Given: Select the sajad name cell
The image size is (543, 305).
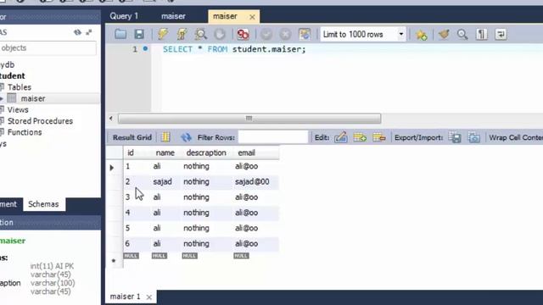Looking at the screenshot, I should point(162,181).
